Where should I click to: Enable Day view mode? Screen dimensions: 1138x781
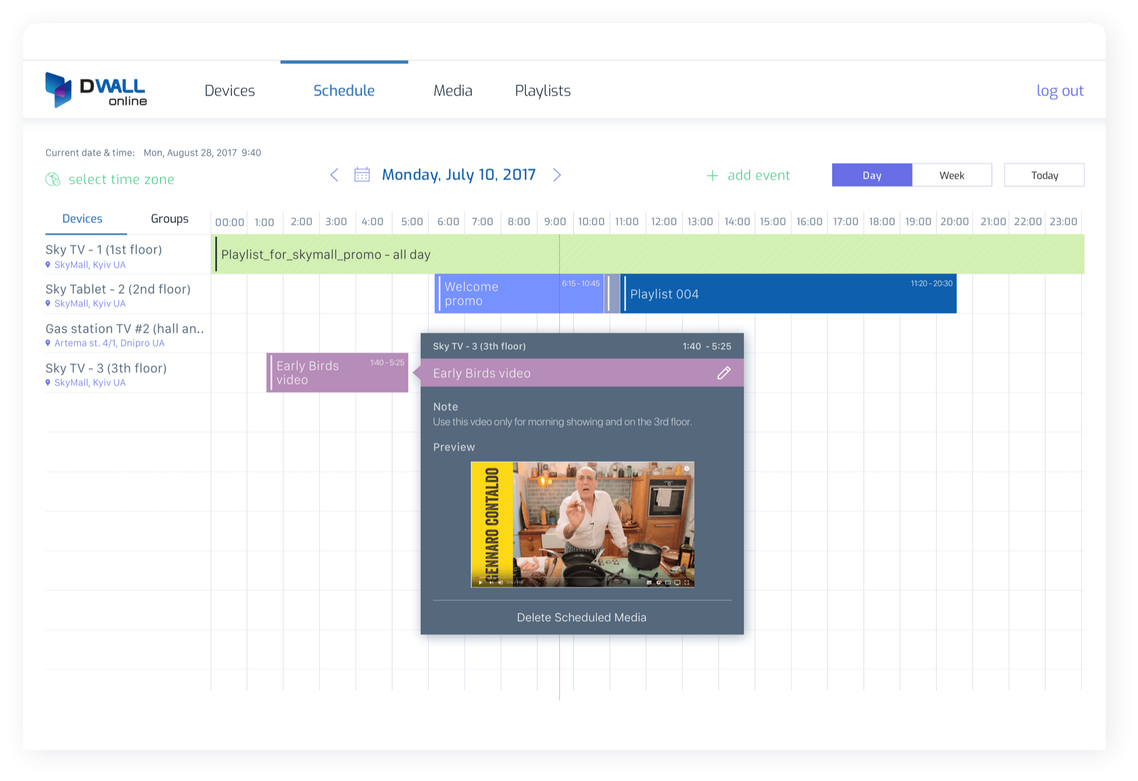(x=871, y=175)
